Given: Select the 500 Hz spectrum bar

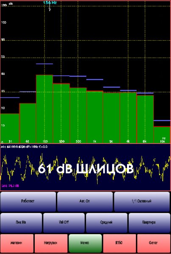Looking at the screenshot, I should coord(78,115).
